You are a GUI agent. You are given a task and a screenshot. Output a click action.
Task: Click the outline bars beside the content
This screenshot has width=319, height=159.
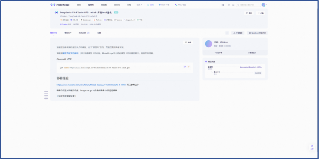[x=46, y=95]
